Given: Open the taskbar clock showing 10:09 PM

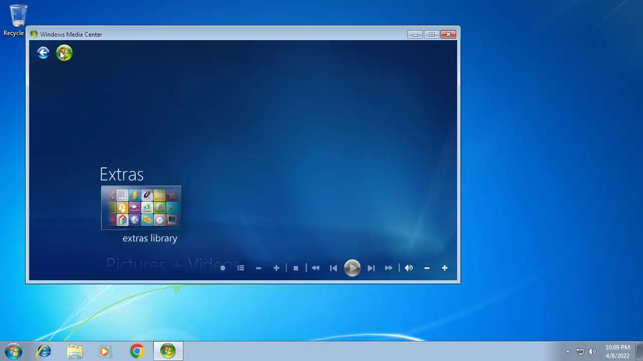Looking at the screenshot, I should point(617,351).
